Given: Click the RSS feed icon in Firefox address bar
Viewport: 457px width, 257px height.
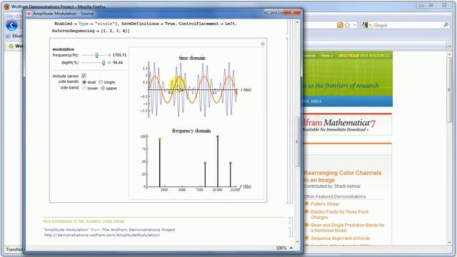Looking at the screenshot, I should pos(340,26).
